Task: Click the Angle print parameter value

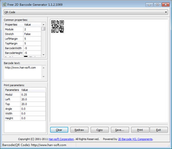Action: 33,109
